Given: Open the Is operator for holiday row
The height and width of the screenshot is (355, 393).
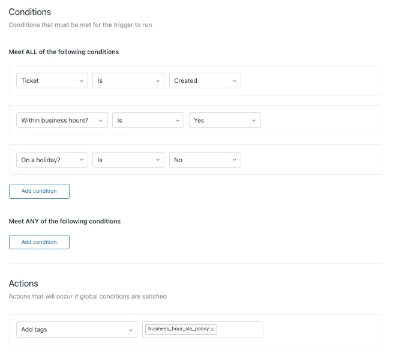Looking at the screenshot, I should [128, 160].
